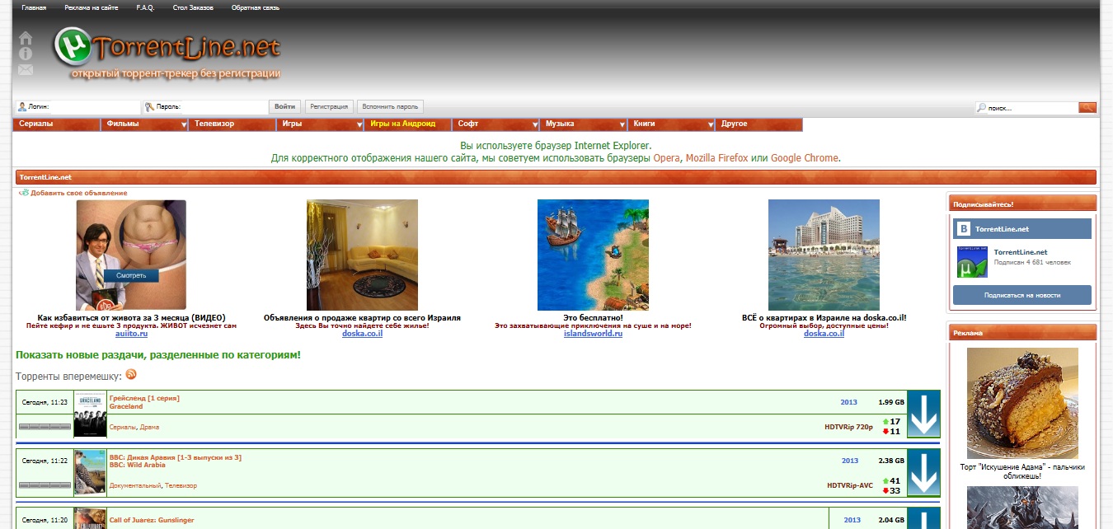Screen dimensions: 1113x529
Task: Click the Graceland poster thumbnail
Action: [90, 414]
